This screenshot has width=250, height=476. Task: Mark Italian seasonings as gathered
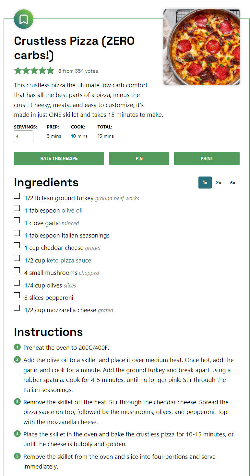(x=17, y=233)
